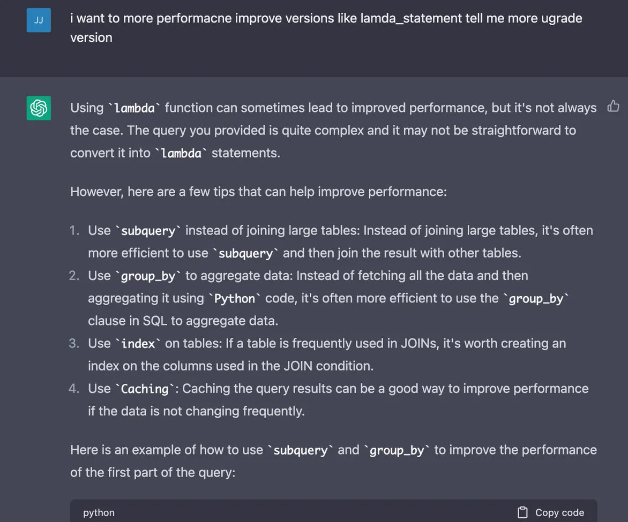The image size is (628, 522).
Task: Click the `Caching` inline code term
Action: (144, 389)
